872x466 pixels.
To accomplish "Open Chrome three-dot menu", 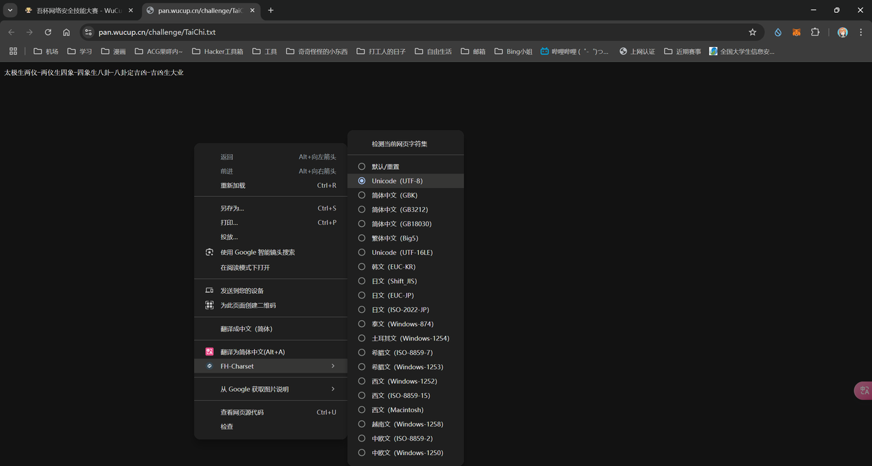I will pyautogui.click(x=861, y=32).
